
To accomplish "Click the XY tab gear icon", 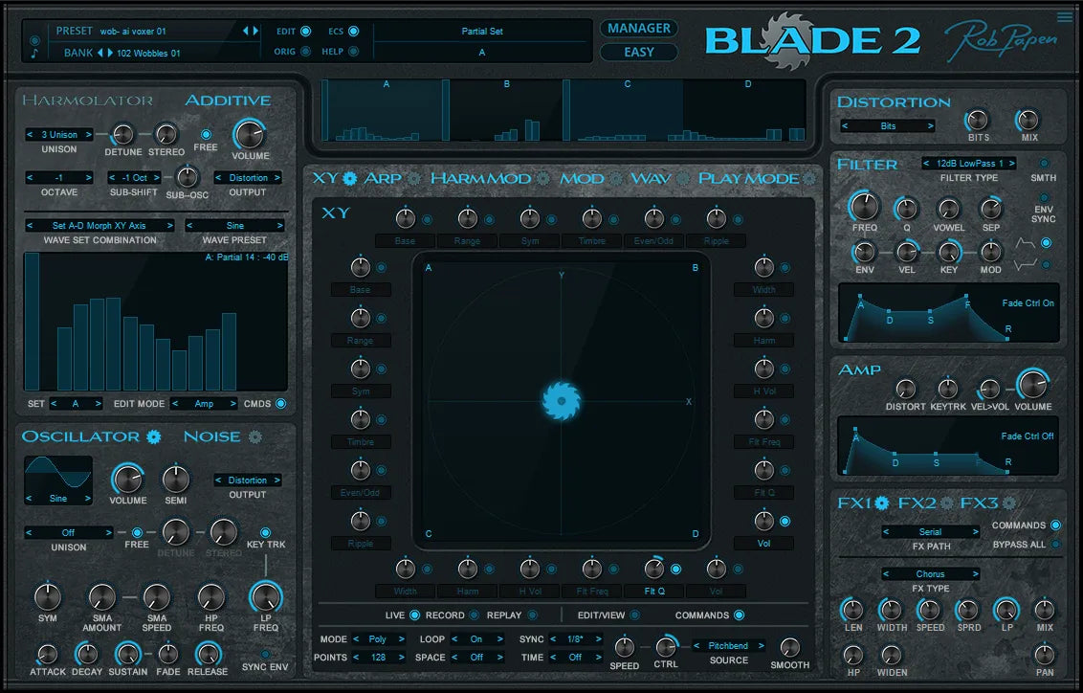I will coord(350,178).
